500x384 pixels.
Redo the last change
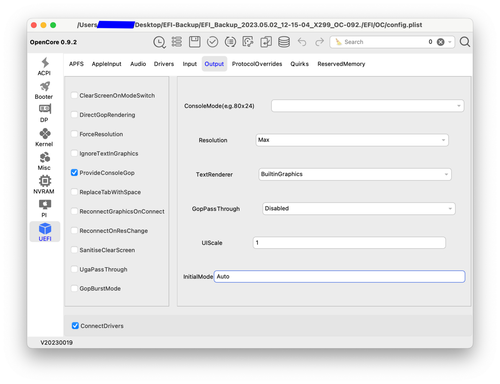pyautogui.click(x=320, y=42)
